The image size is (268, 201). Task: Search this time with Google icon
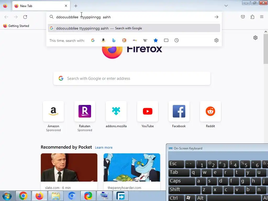(93, 40)
